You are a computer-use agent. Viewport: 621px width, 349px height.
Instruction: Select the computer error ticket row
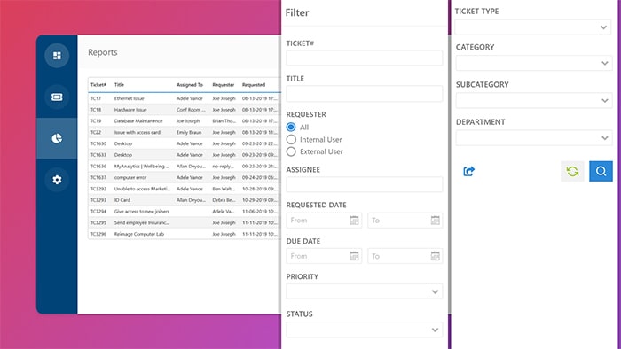(185, 177)
